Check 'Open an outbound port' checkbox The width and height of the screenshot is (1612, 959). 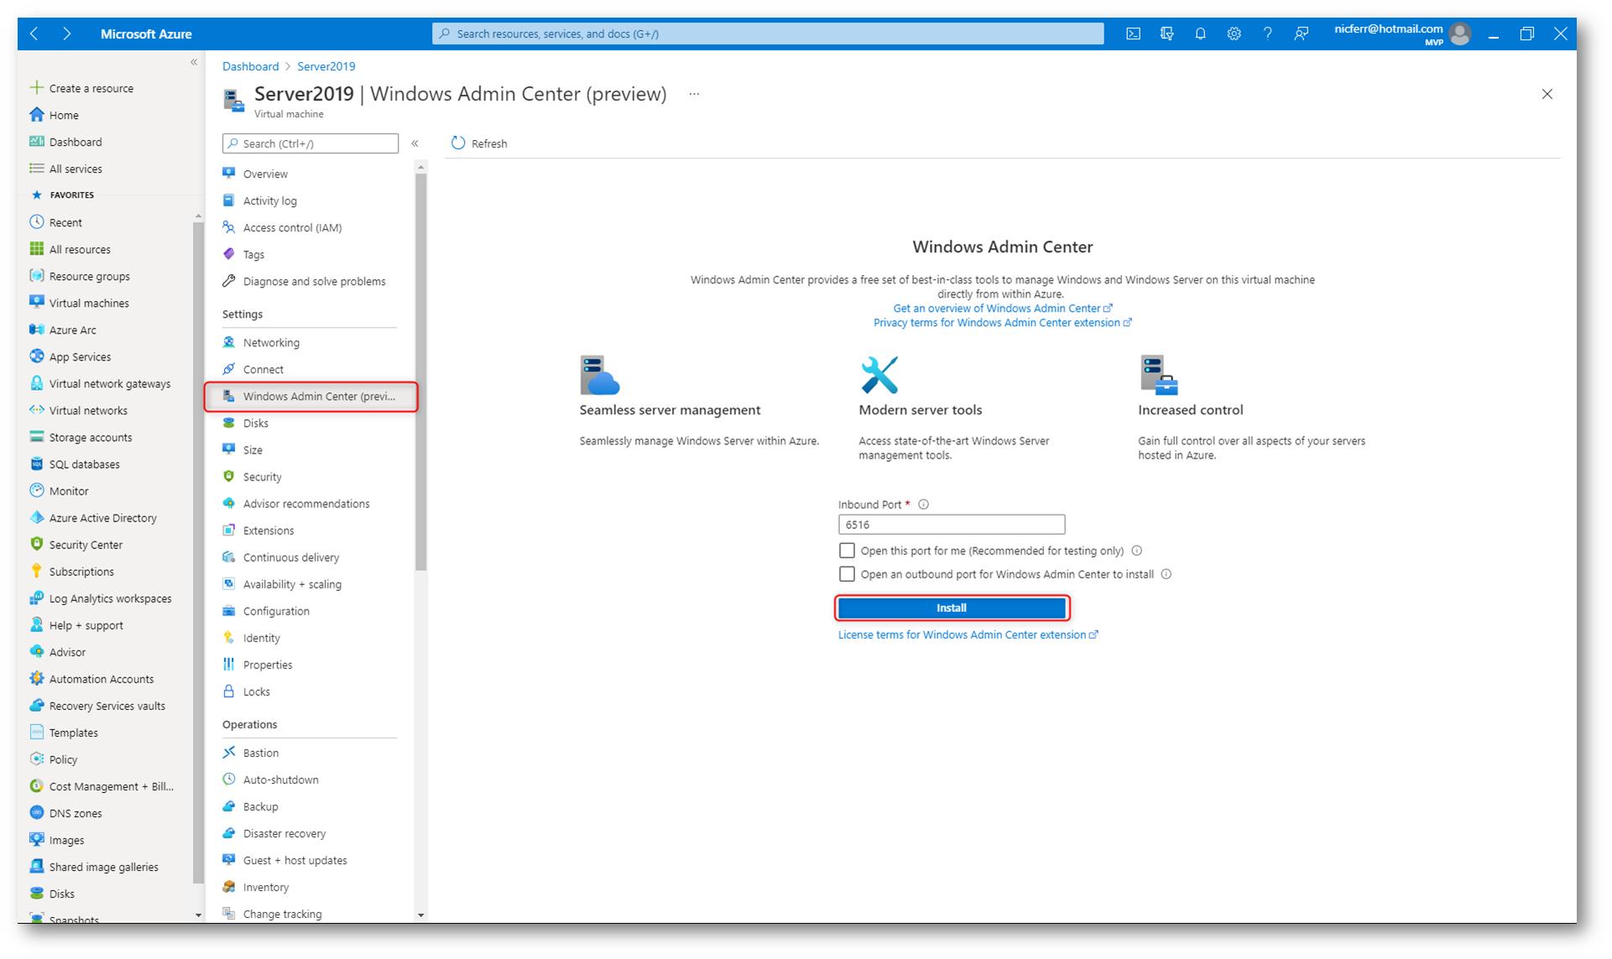[x=847, y=574]
